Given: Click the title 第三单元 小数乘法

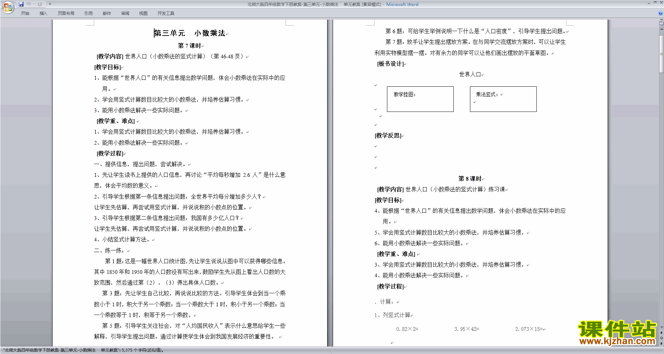Looking at the screenshot, I should point(190,33).
